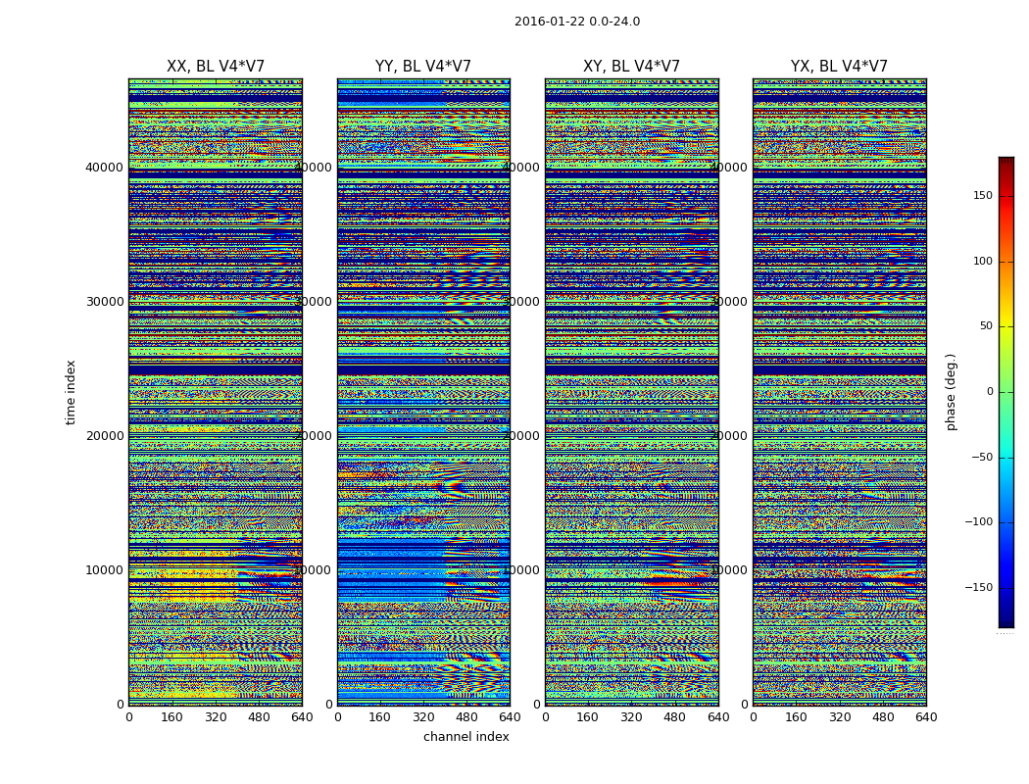Click the 'phase (deg.)' colorbar label
1029x784 pixels.
click(x=951, y=392)
